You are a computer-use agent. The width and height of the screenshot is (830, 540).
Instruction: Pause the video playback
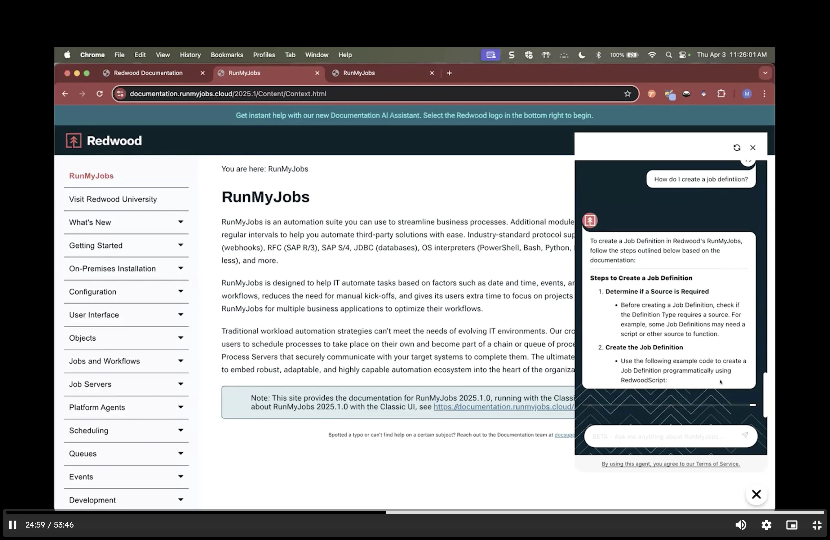(x=12, y=525)
